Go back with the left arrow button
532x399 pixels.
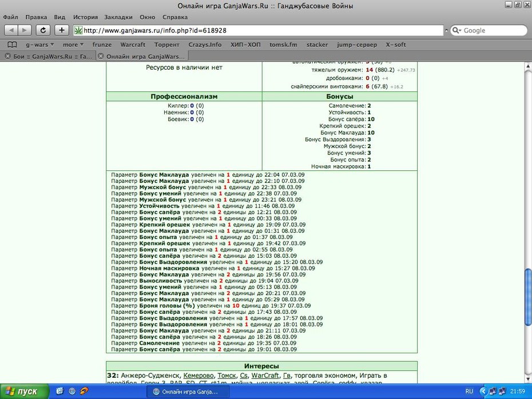pyautogui.click(x=11, y=30)
